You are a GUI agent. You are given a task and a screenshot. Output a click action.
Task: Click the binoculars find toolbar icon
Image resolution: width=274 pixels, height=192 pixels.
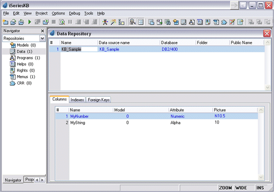click(167, 22)
